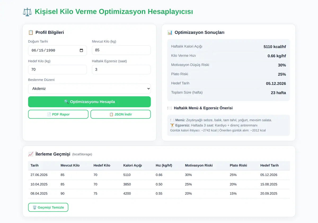
Task: Click the 0.66 kg/hf result value
Action: [x=277, y=56]
